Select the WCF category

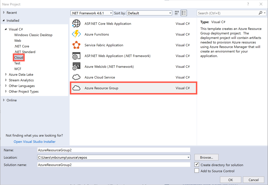click(18, 69)
